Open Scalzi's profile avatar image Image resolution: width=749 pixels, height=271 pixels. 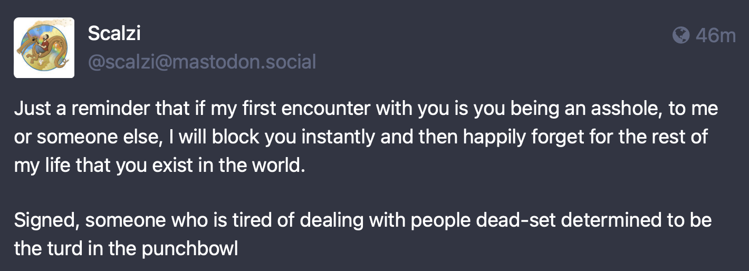44,47
